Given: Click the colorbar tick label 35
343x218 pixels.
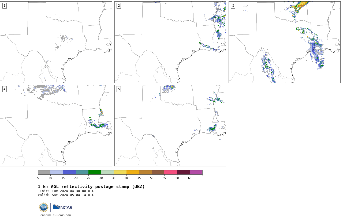Looking at the screenshot, I should pyautogui.click(x=114, y=178).
